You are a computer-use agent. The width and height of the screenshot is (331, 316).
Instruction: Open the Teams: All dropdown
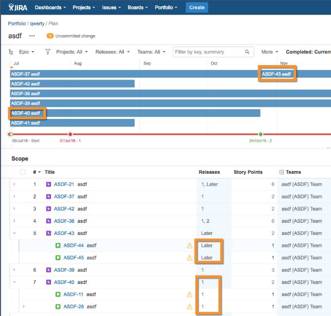151,52
